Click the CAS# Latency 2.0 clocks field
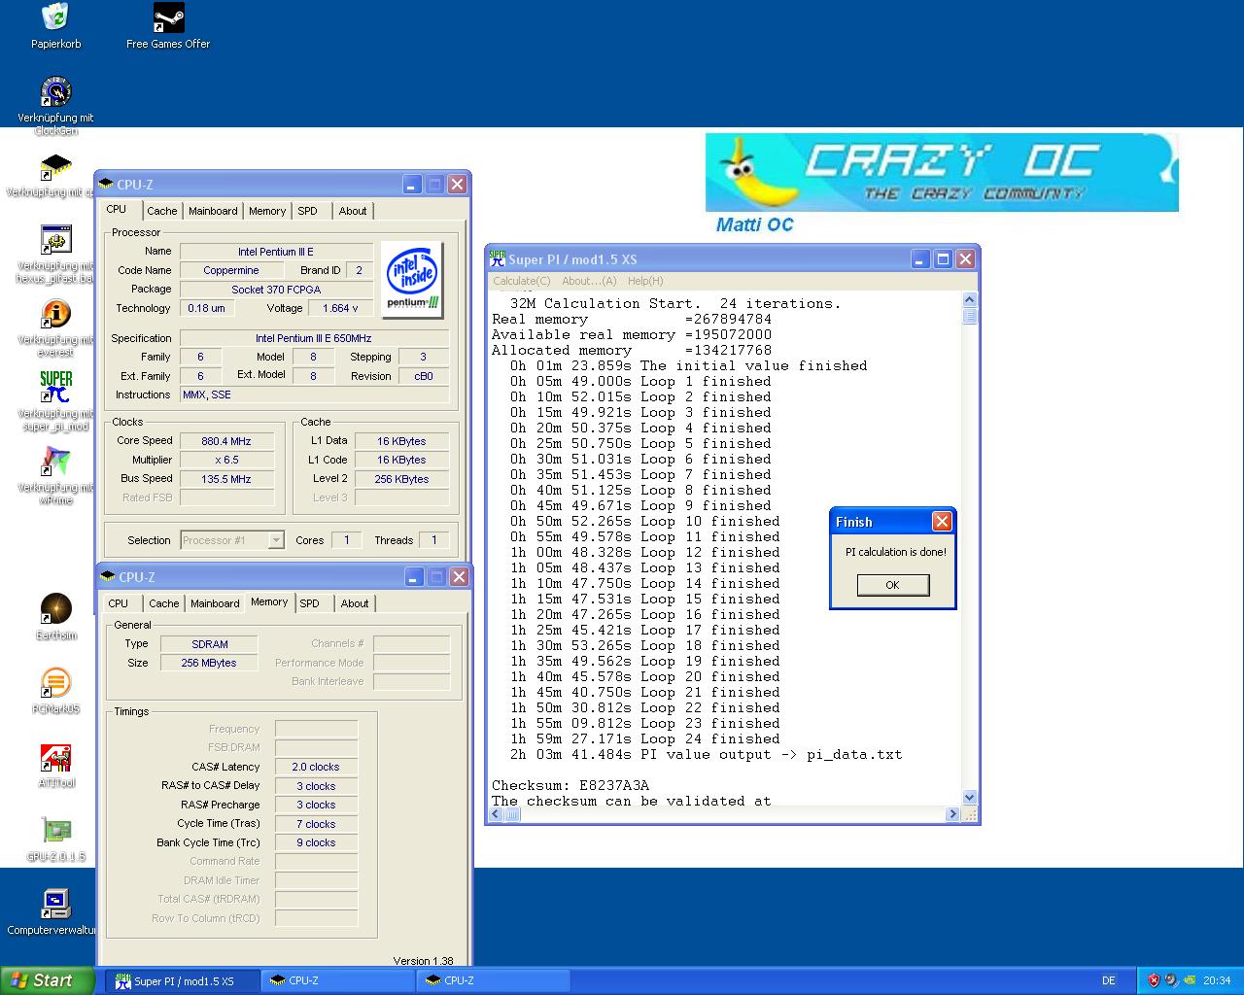 point(316,767)
